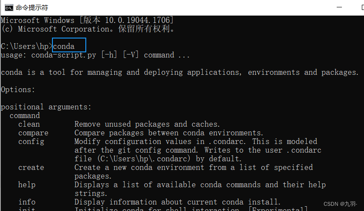364x211 pixels.
Task: Click the 'CSDN @九羽-' watermark
Action: 340,204
